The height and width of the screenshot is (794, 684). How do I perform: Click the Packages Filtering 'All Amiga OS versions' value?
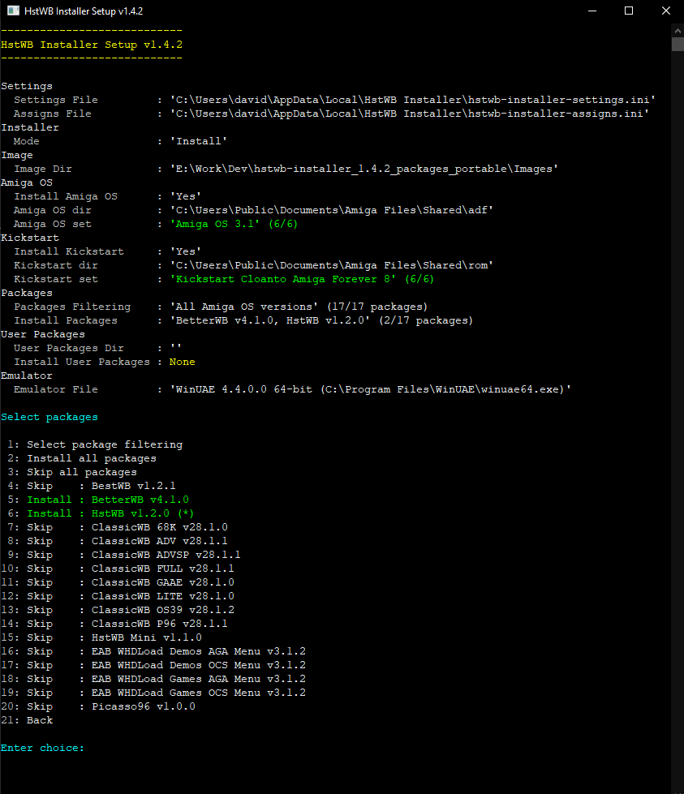click(x=299, y=307)
